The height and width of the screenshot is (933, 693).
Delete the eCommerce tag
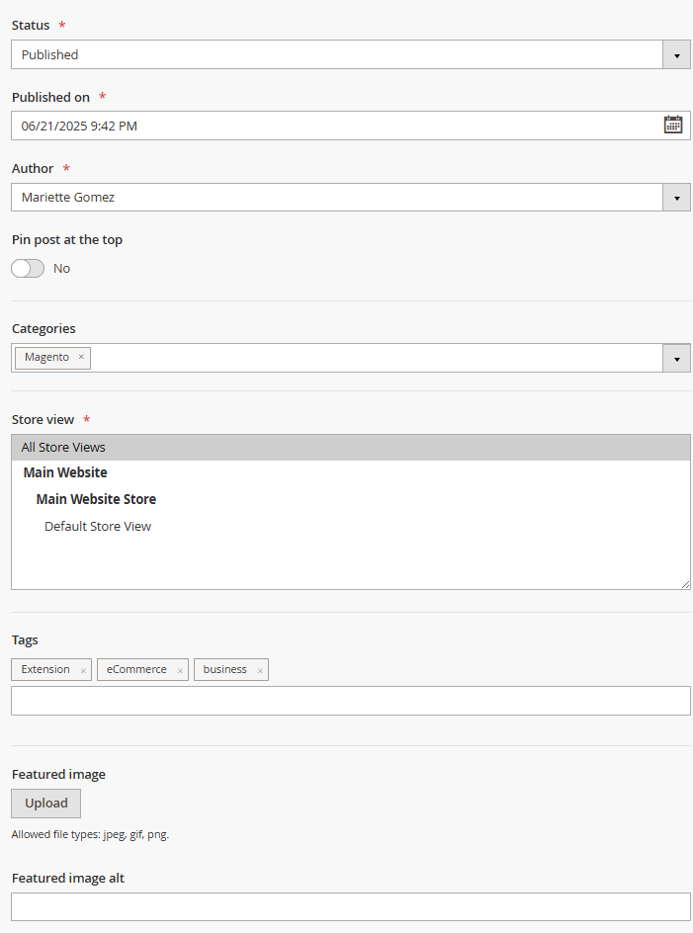180,670
